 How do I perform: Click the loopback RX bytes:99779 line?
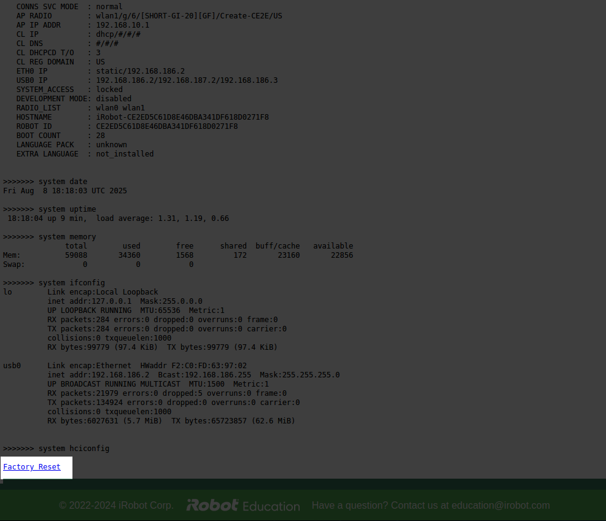coord(162,347)
